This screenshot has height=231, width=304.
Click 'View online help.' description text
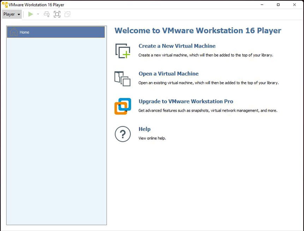152,138
